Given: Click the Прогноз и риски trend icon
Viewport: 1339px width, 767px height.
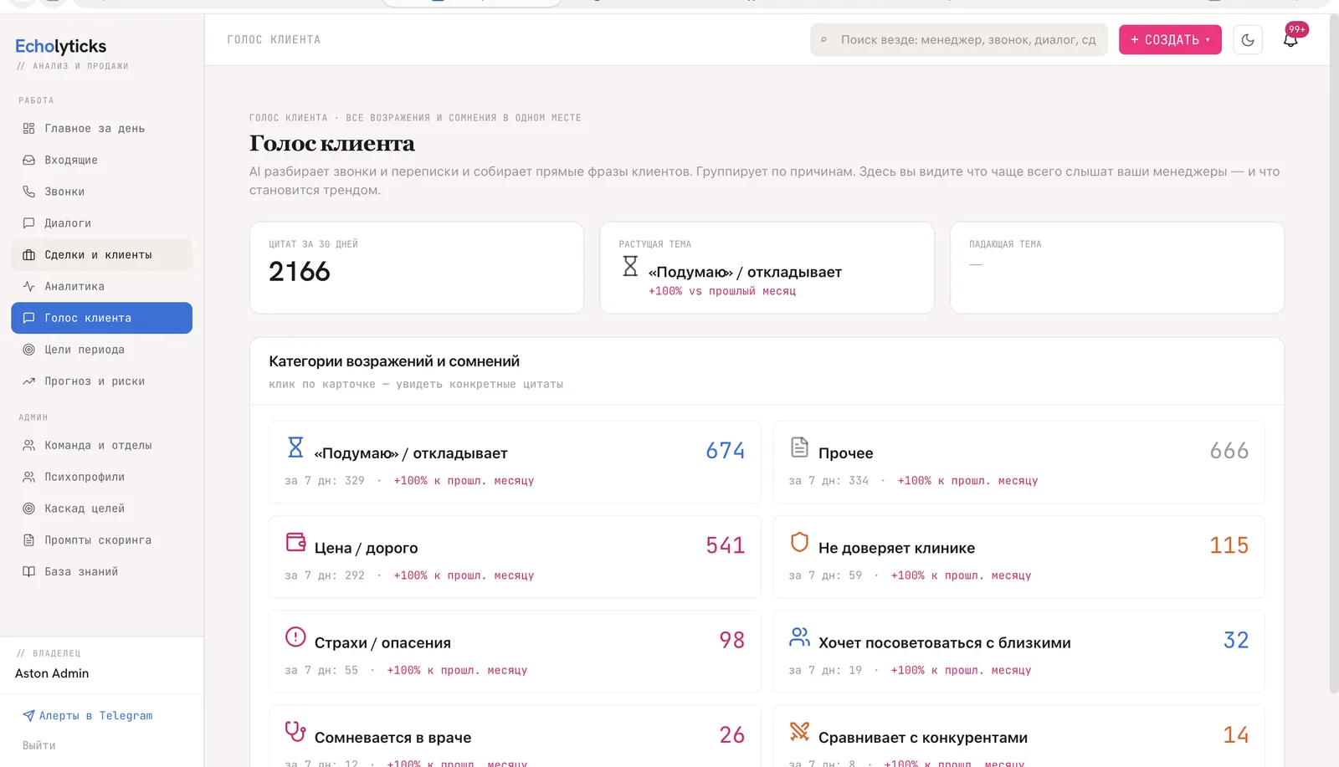Looking at the screenshot, I should tap(28, 381).
